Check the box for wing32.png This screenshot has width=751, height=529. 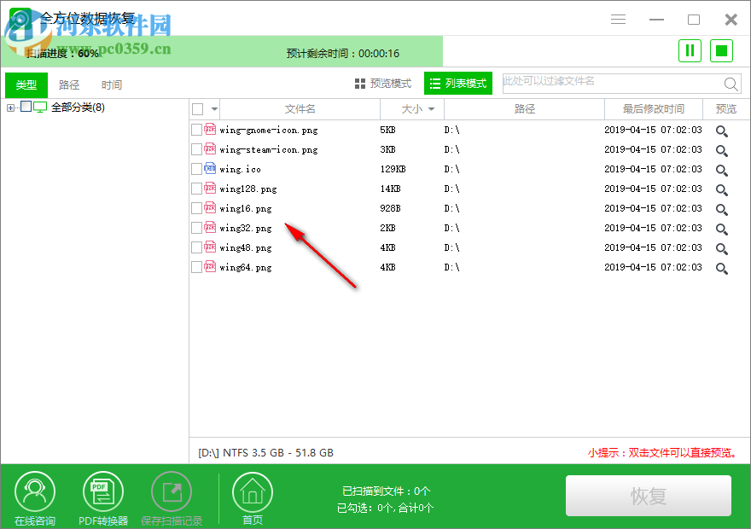(x=196, y=228)
